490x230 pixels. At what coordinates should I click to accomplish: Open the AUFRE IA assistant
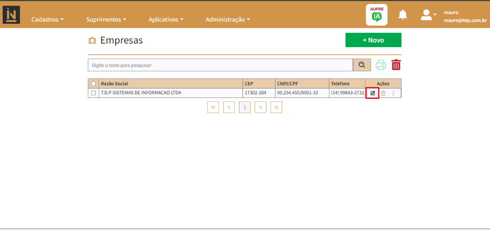point(376,15)
